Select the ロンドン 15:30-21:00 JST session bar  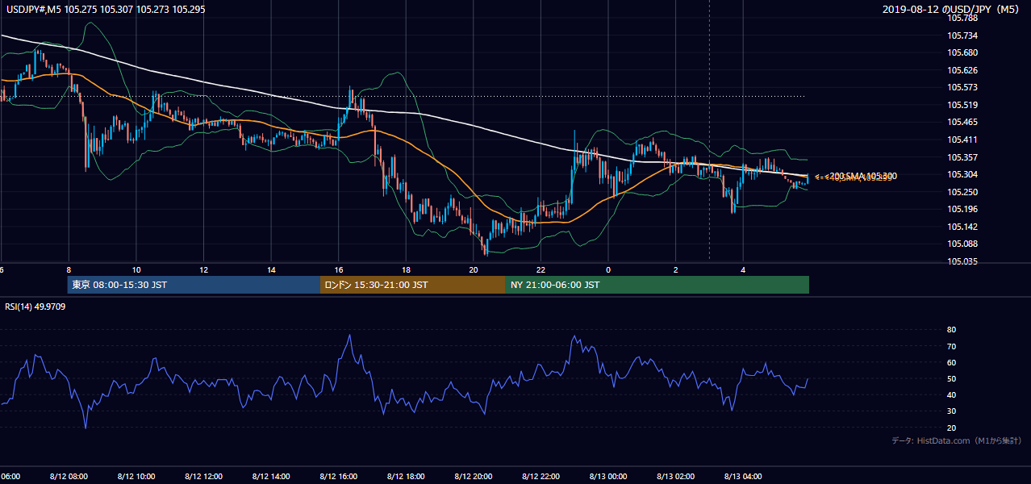(413, 285)
